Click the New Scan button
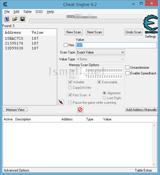Screen dimensions: 160x175 pyautogui.click(x=74, y=32)
